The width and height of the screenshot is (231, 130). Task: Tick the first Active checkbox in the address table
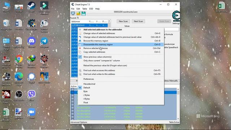click(x=73, y=89)
